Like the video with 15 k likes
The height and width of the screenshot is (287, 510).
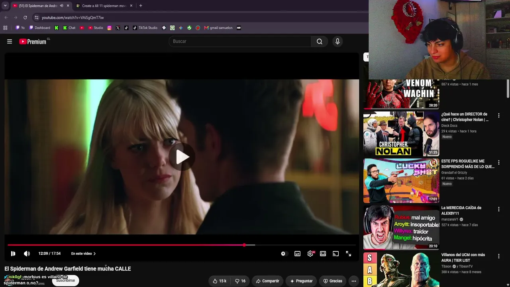pyautogui.click(x=220, y=281)
